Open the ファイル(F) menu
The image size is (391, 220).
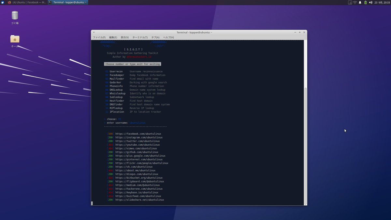(x=98, y=37)
